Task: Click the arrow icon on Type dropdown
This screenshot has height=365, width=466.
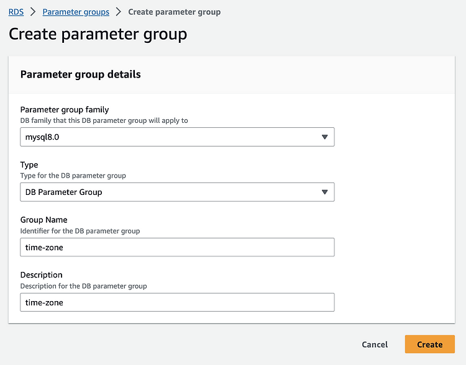Action: tap(324, 192)
